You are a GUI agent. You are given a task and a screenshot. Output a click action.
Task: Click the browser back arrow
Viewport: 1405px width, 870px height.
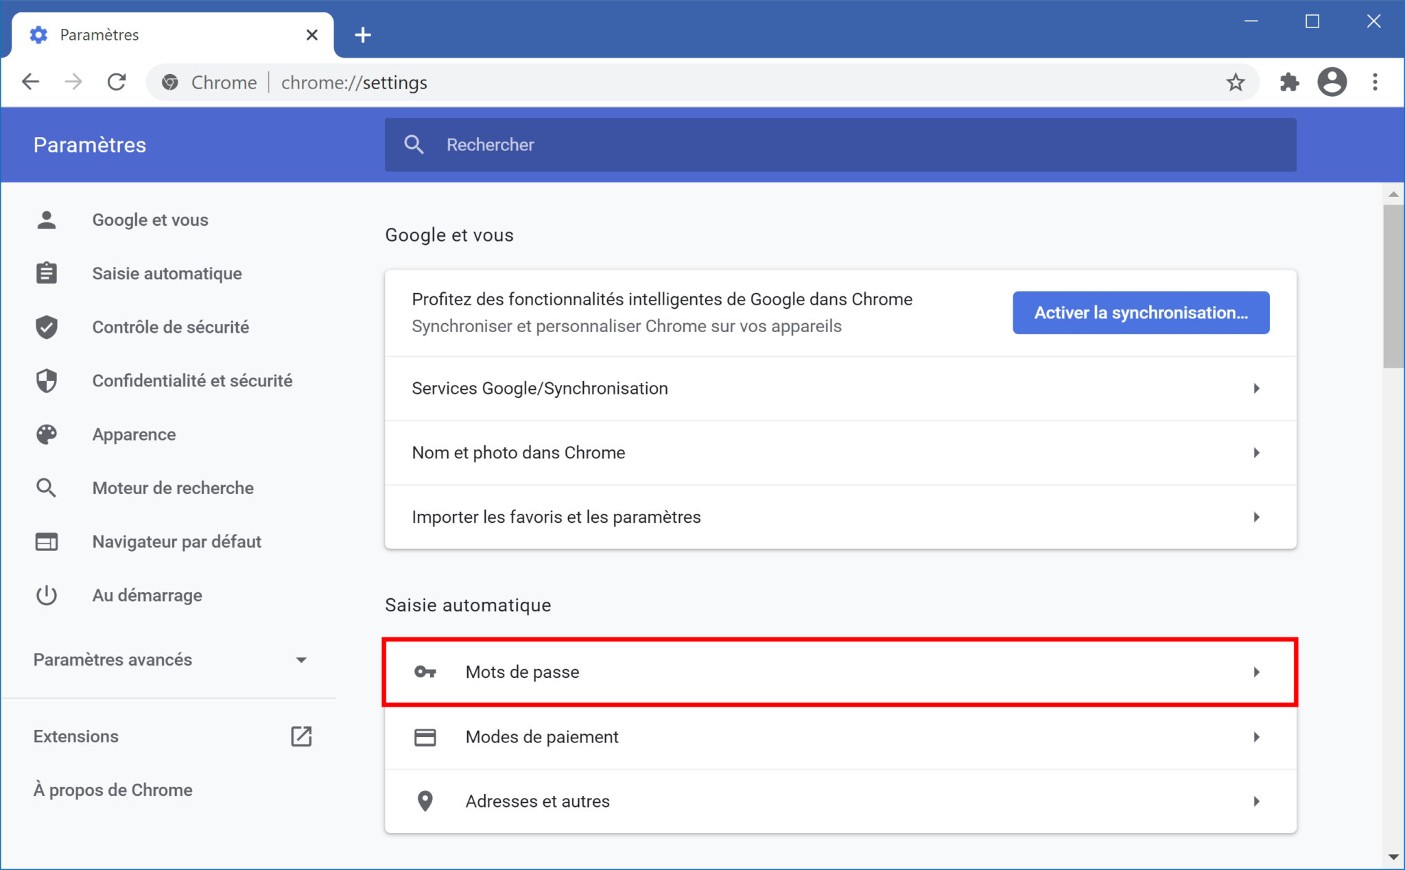[x=30, y=82]
